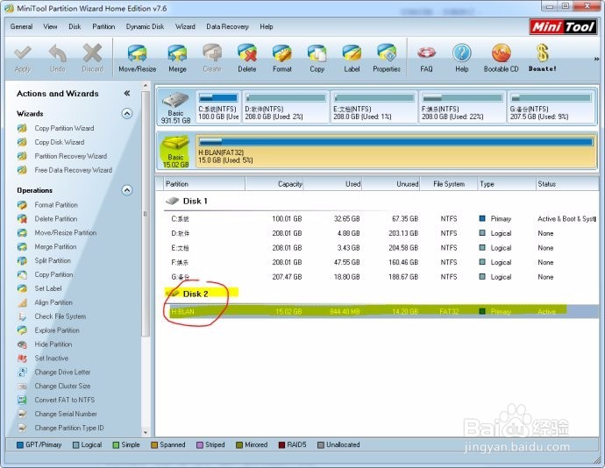Screen dimensions: 605x468
Task: Select C: partition block in disk map
Action: point(218,107)
